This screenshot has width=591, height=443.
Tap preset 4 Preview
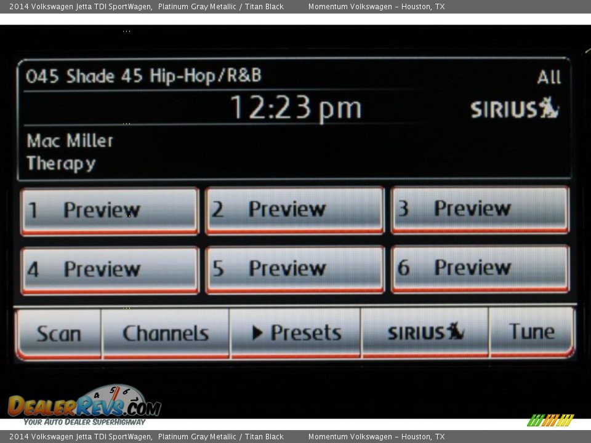[x=110, y=269]
